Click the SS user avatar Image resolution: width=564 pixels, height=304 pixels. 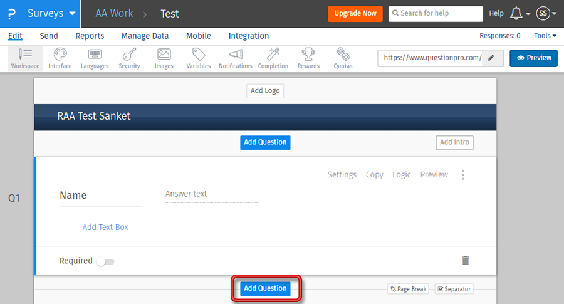tap(543, 14)
